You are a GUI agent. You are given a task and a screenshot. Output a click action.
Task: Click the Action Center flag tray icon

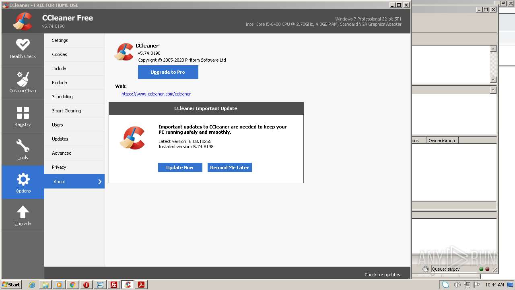pos(476,285)
